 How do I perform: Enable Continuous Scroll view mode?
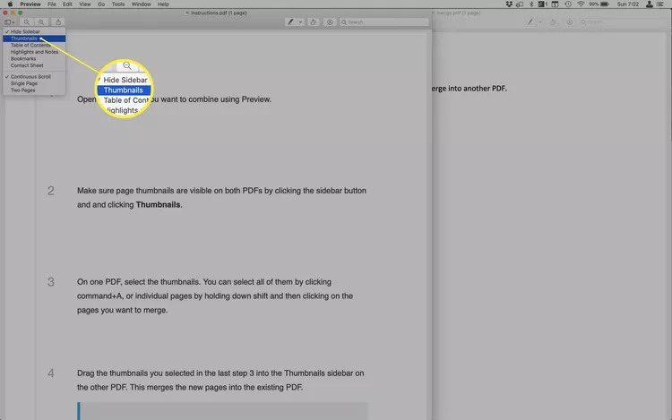pos(30,76)
